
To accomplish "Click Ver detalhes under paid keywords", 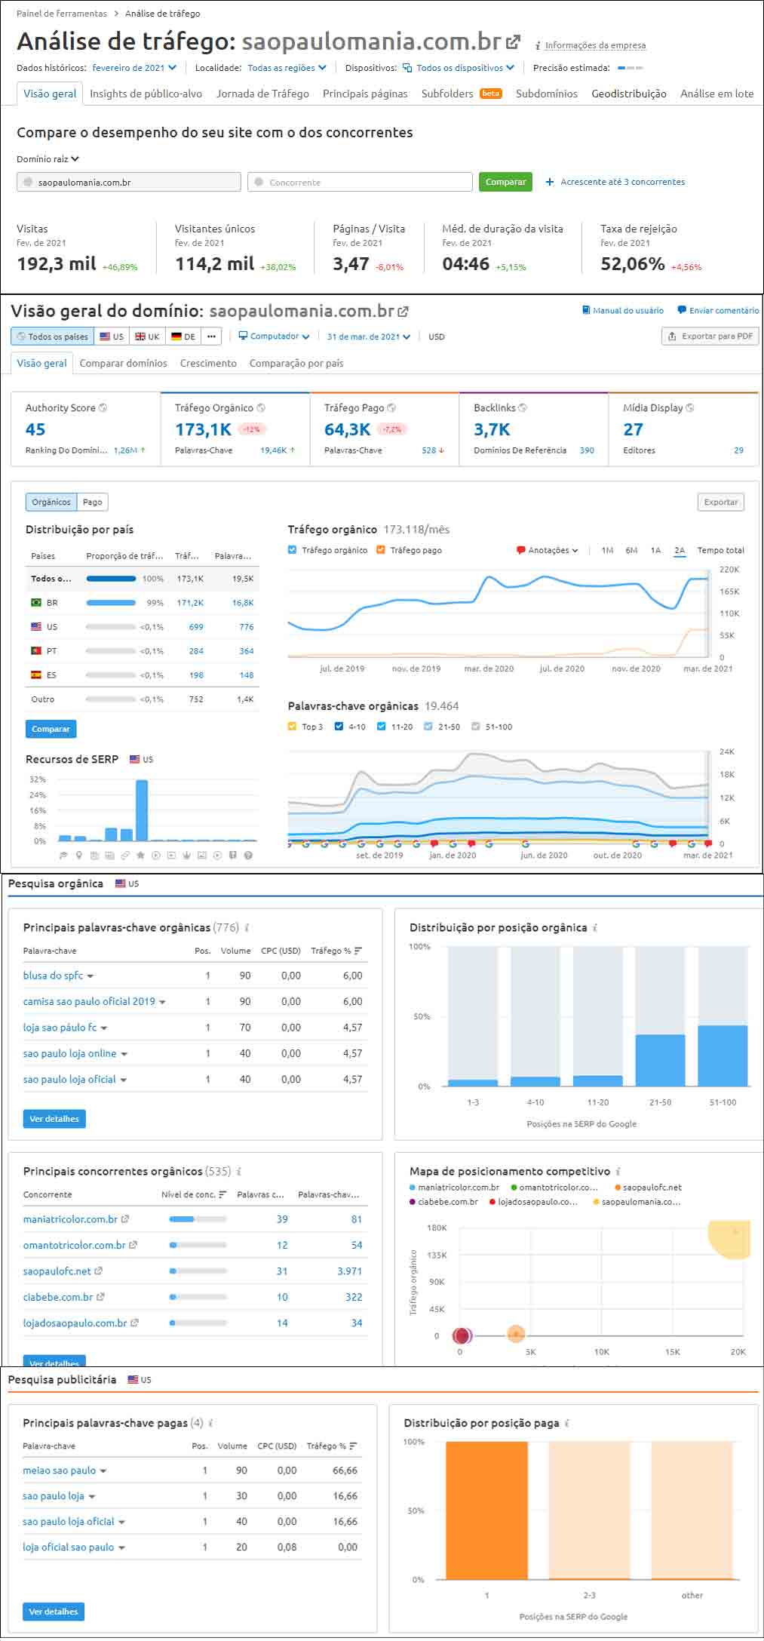I will coord(54,1612).
